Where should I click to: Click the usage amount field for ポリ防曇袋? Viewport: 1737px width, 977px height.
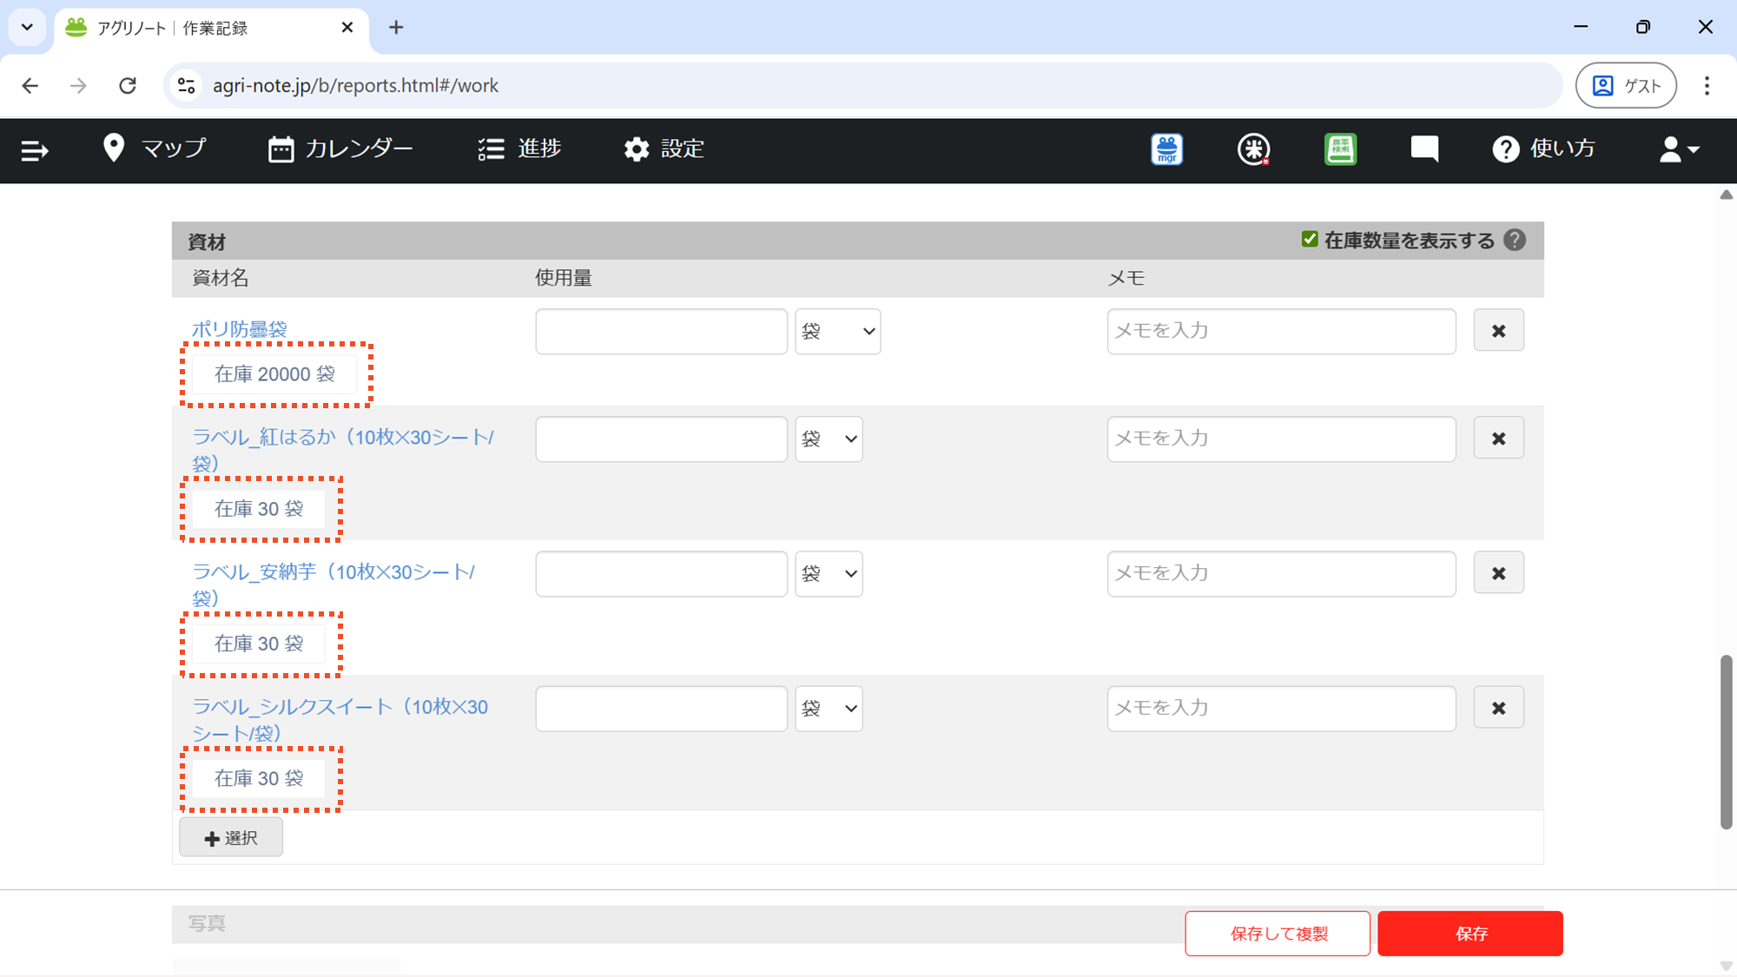click(x=662, y=331)
